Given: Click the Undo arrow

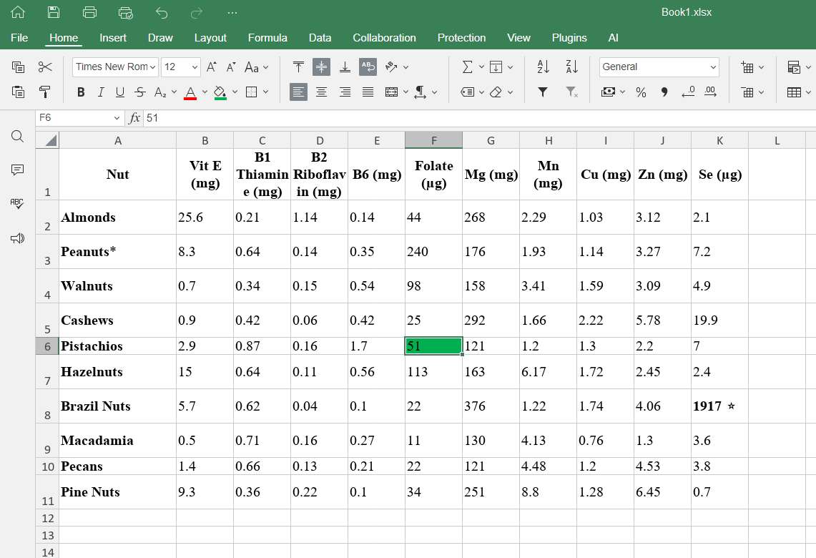Looking at the screenshot, I should 162,12.
